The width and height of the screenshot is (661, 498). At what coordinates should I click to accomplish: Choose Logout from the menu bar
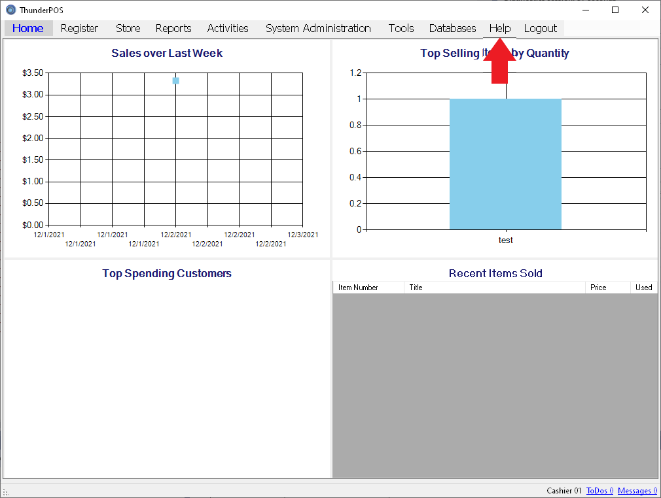coord(541,28)
